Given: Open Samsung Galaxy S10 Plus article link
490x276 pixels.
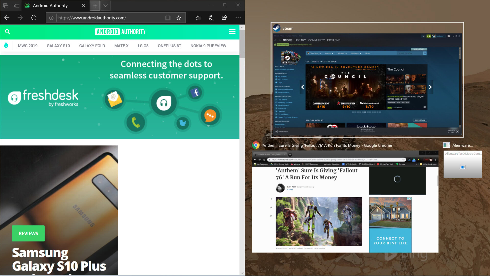Looking at the screenshot, I should tap(59, 259).
